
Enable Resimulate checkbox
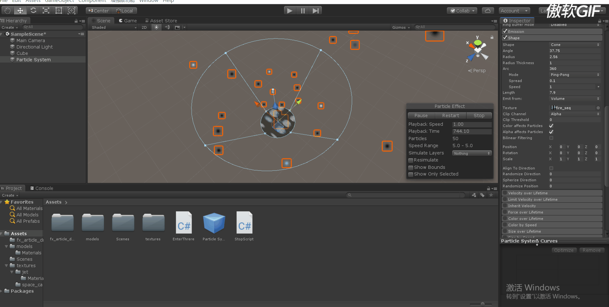tap(411, 160)
